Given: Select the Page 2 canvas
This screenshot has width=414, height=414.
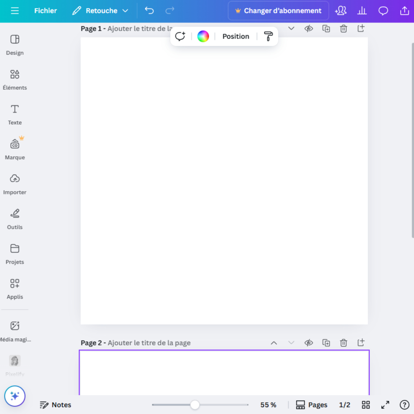Looking at the screenshot, I should click(224, 373).
